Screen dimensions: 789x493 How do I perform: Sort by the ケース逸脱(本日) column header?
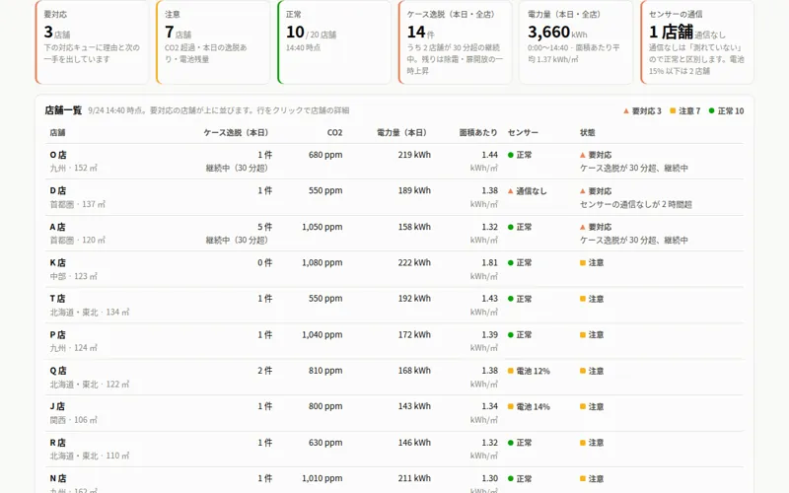point(238,133)
